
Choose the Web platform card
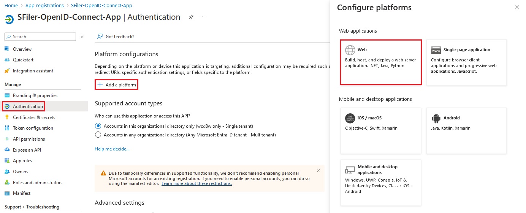381,62
